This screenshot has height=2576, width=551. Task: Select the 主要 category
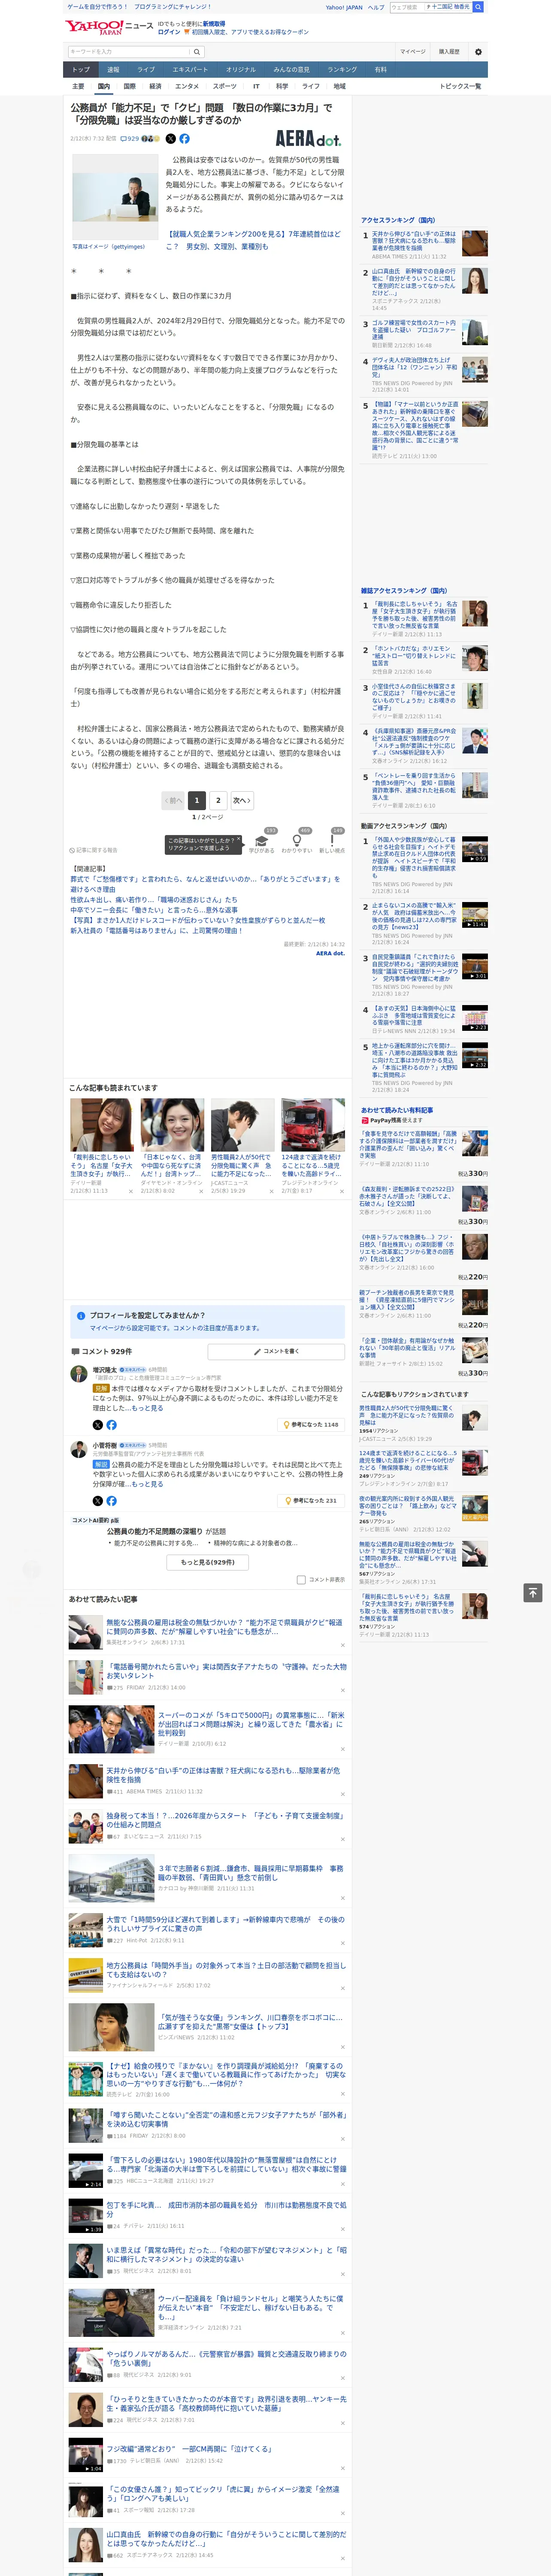pyautogui.click(x=78, y=86)
